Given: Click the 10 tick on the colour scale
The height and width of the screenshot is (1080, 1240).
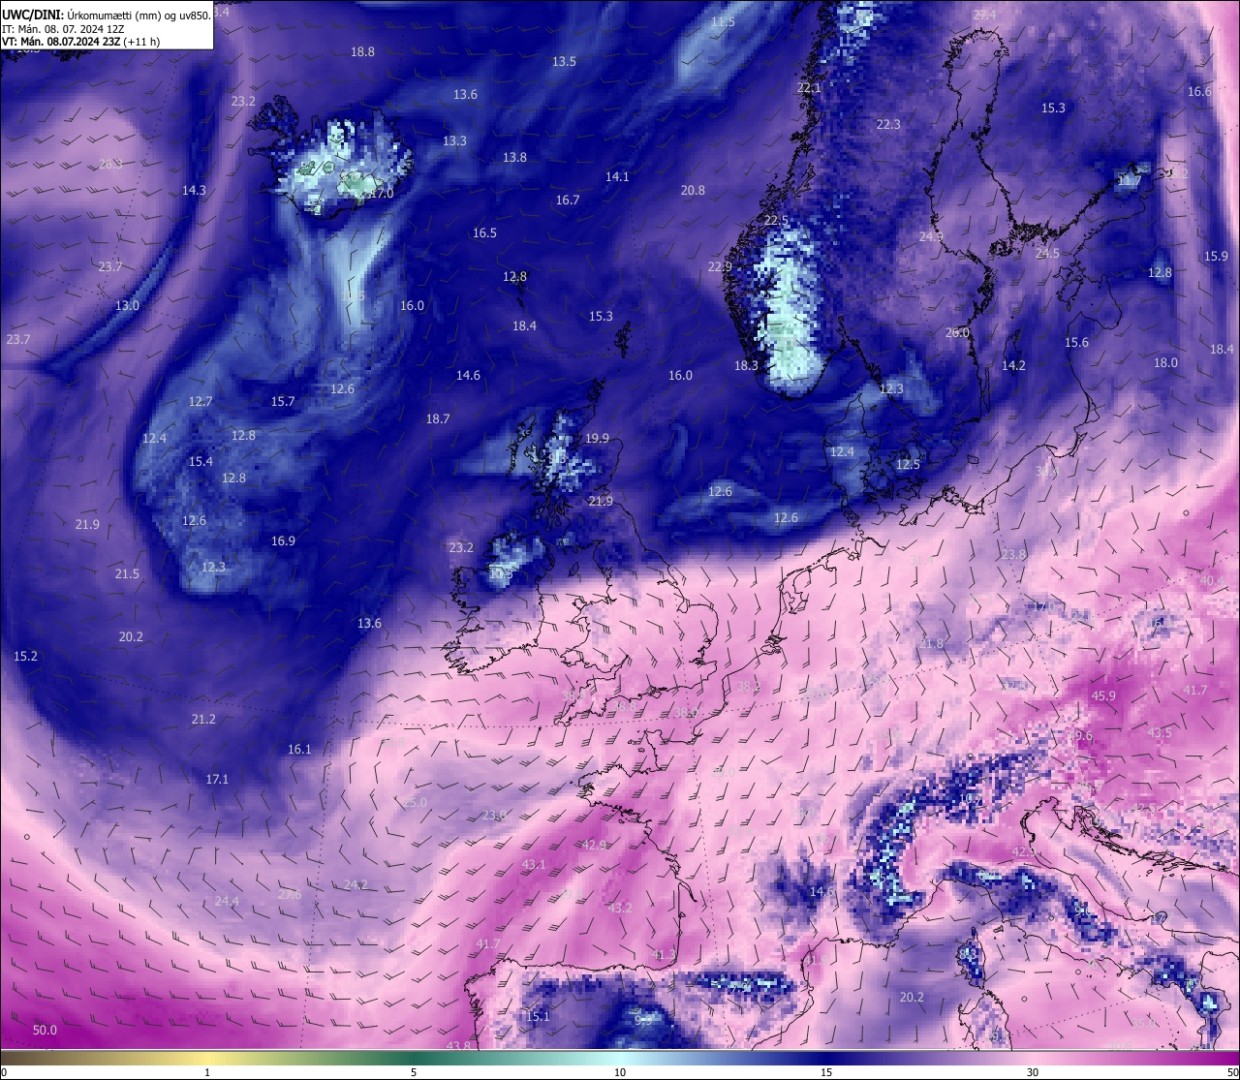Looking at the screenshot, I should [x=620, y=1072].
